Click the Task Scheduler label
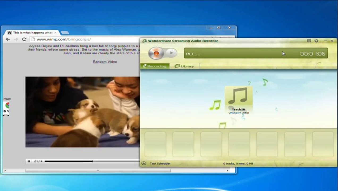338x191 pixels. pyautogui.click(x=160, y=164)
